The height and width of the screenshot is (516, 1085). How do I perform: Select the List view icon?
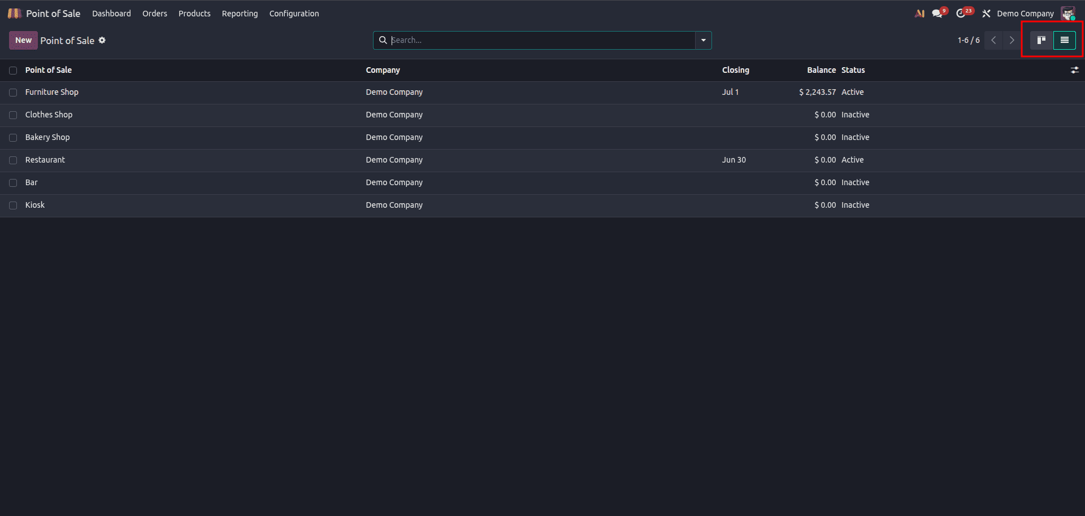point(1065,40)
